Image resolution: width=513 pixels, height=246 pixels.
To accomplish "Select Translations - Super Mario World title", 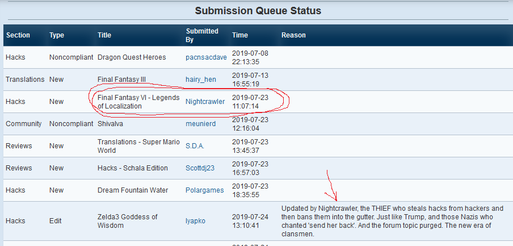I will click(138, 146).
